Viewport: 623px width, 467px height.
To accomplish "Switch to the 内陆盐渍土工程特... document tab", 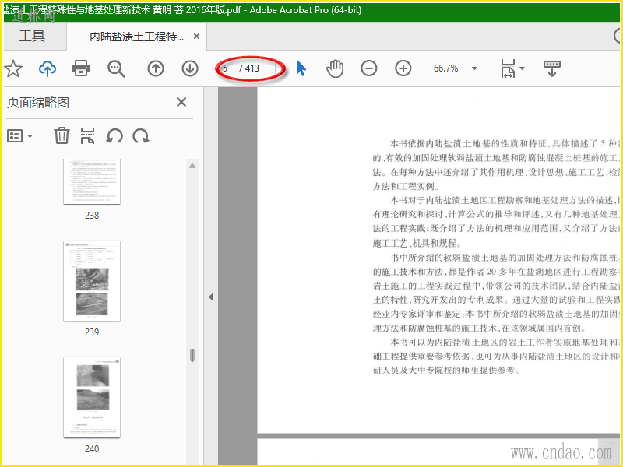I will click(137, 37).
